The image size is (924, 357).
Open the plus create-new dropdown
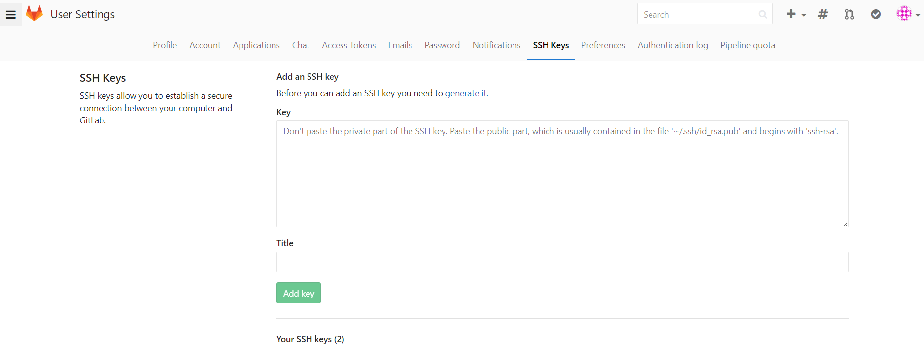[x=796, y=14]
